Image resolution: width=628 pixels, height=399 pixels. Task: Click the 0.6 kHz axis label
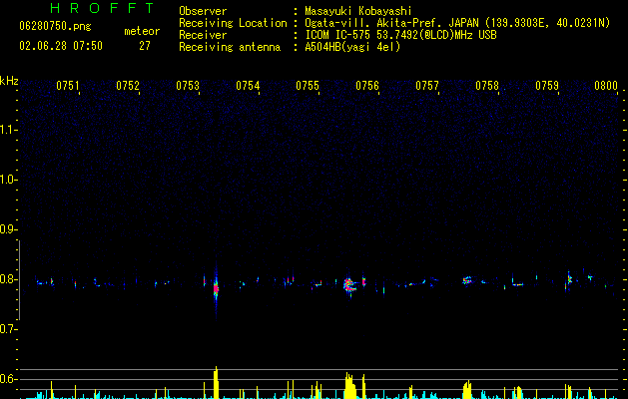click(x=8, y=379)
